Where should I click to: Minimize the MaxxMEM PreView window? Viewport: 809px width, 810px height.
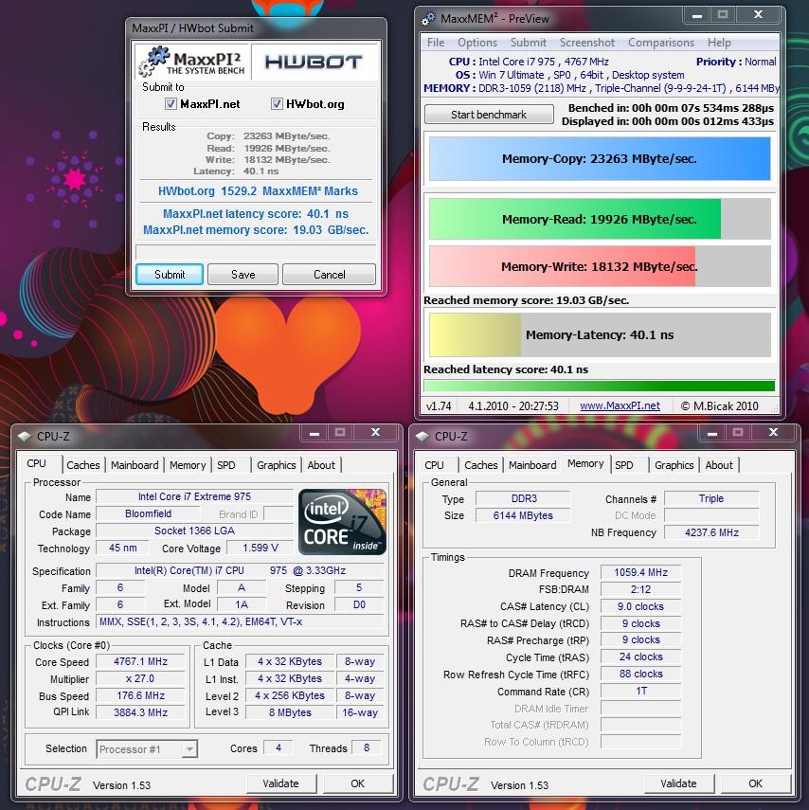point(697,15)
